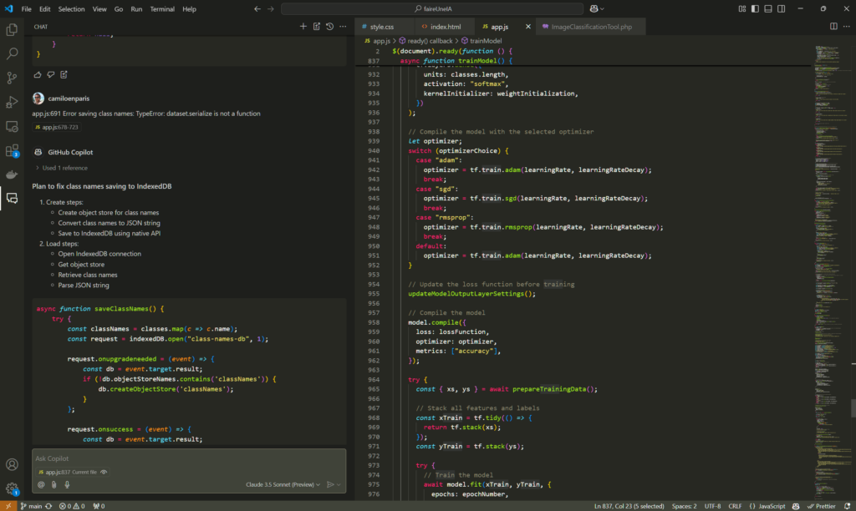Synchronize changes in status bar
856x511 pixels.
click(x=48, y=506)
